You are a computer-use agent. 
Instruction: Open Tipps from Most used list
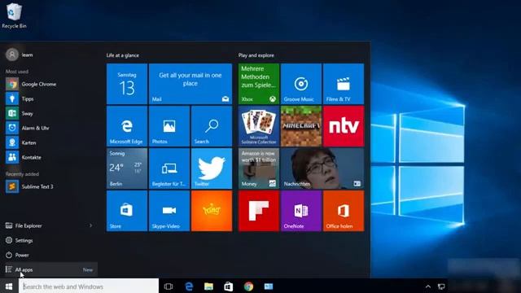50,98
